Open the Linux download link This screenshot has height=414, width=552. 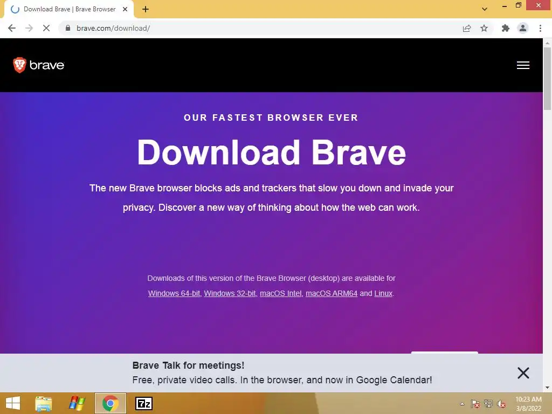(383, 293)
